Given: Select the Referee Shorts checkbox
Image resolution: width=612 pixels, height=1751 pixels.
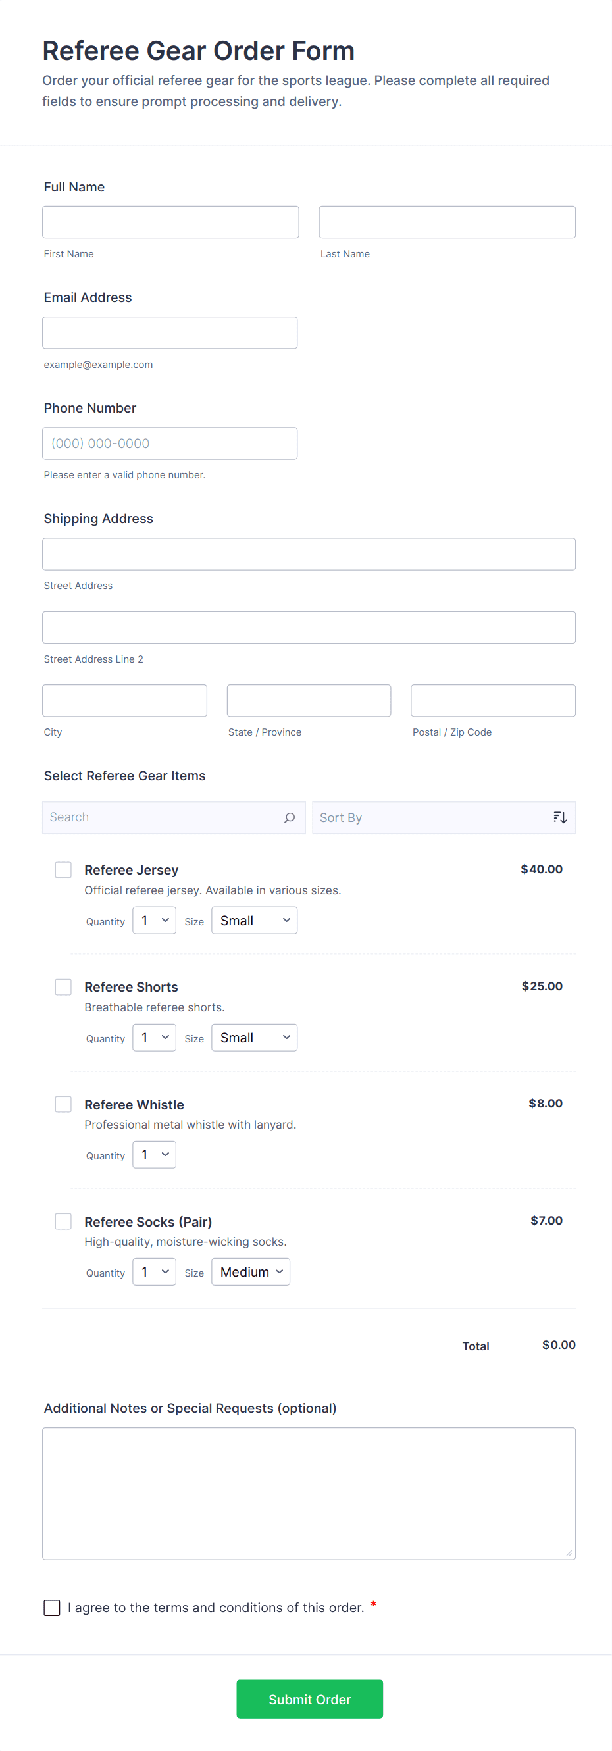Looking at the screenshot, I should coord(63,986).
